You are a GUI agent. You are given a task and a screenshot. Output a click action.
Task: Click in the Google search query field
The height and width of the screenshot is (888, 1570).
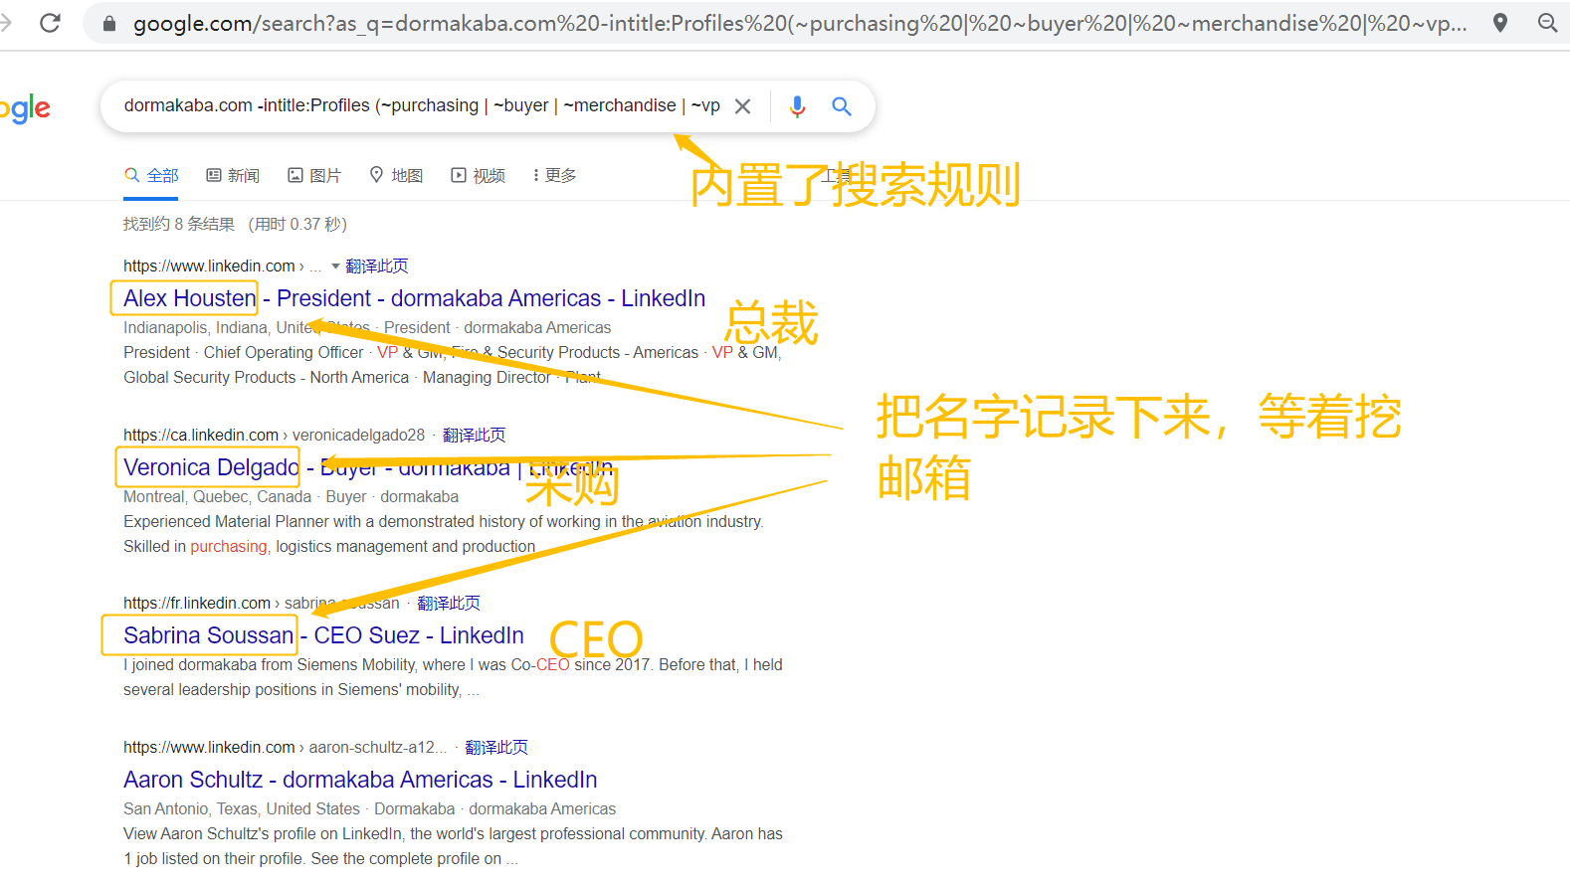422,105
